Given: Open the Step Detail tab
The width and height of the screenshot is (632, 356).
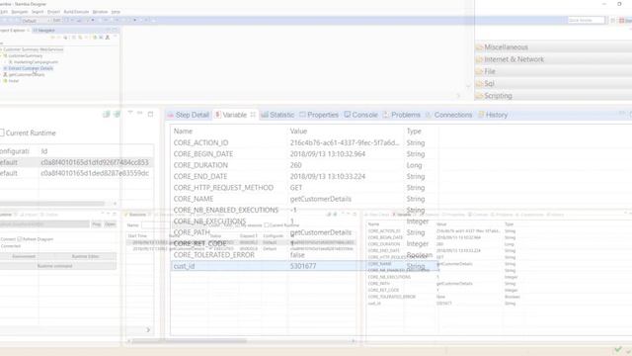Looking at the screenshot, I should [x=189, y=115].
